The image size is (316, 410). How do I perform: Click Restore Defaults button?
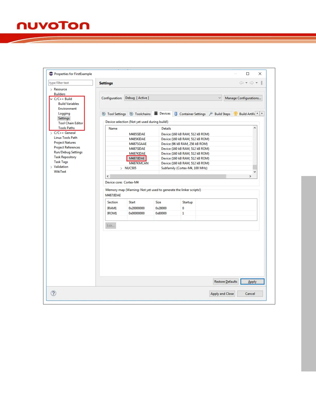click(226, 282)
